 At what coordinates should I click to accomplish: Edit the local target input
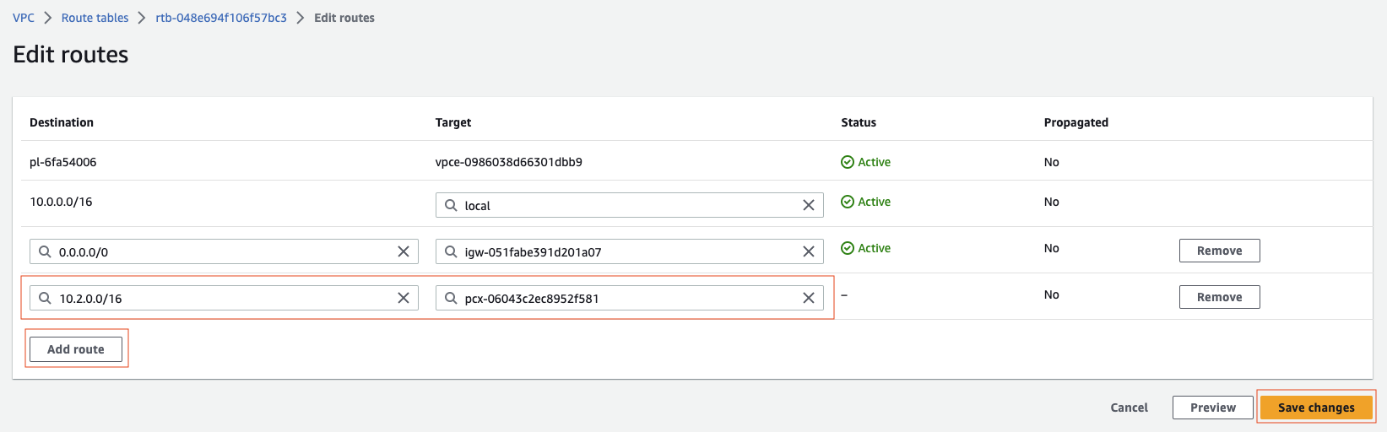629,205
